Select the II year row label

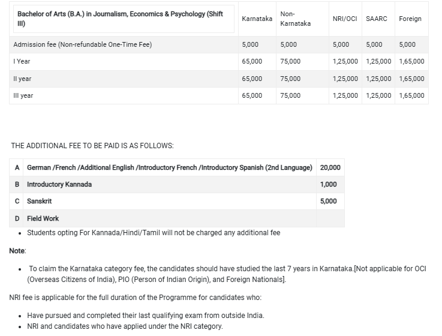[22, 79]
